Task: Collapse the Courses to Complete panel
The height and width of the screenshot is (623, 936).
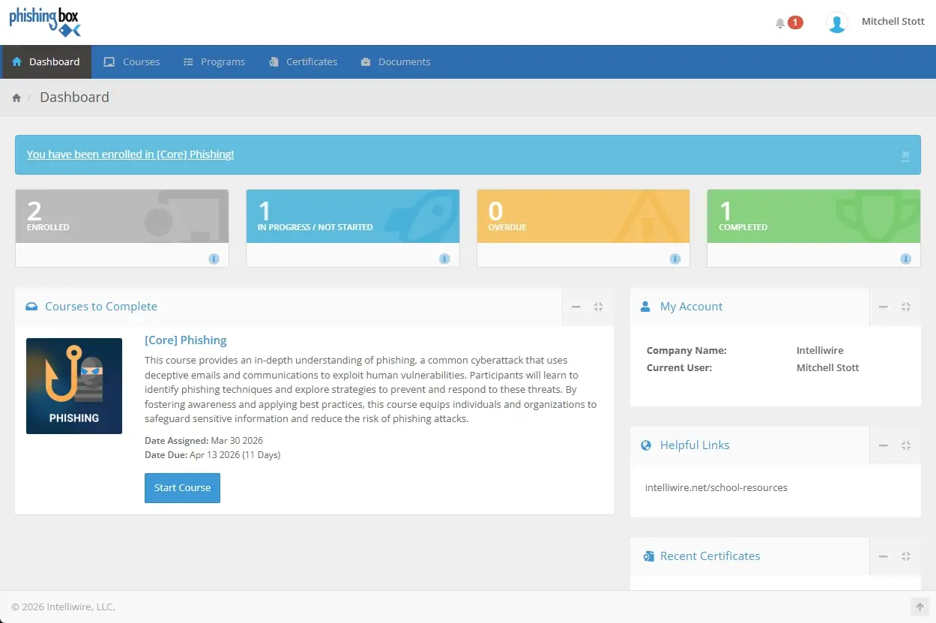Action: tap(576, 307)
